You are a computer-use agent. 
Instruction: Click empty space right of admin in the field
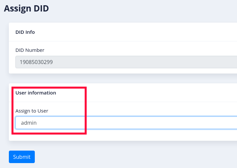click(x=136, y=123)
